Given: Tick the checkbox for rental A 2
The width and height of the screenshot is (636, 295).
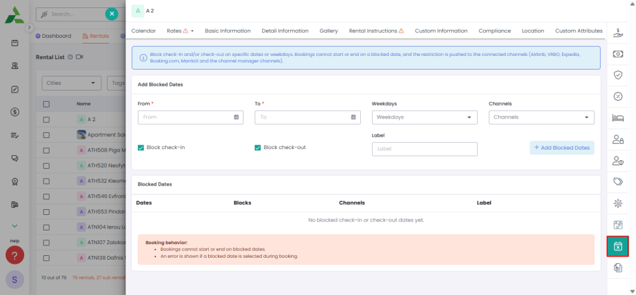Looking at the screenshot, I should pos(46,120).
